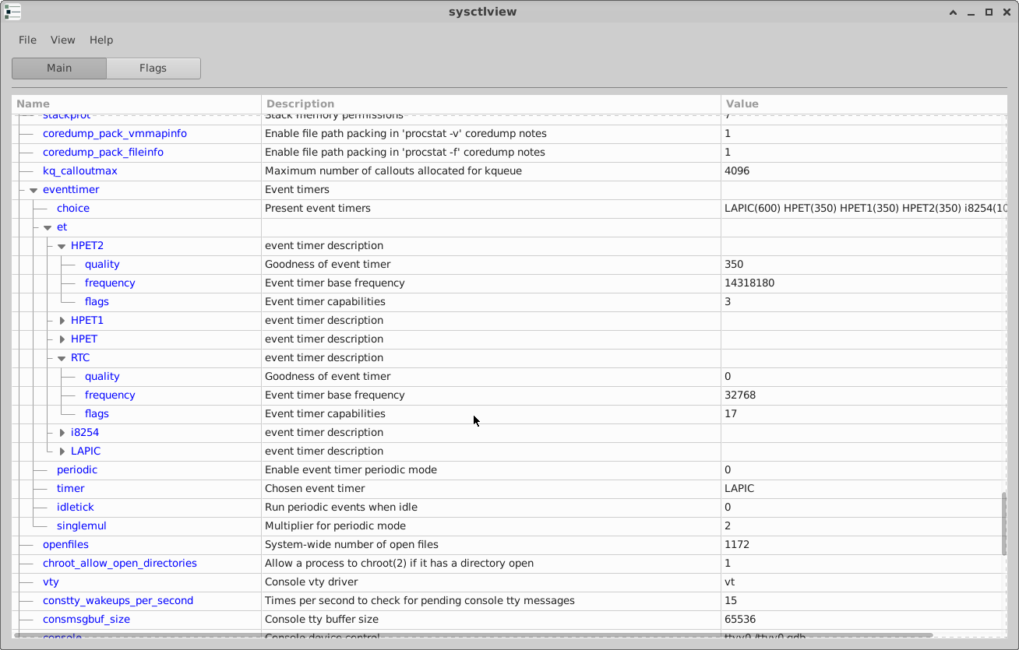
Task: Select coredump_pack_fileinfo row
Action: click(103, 153)
